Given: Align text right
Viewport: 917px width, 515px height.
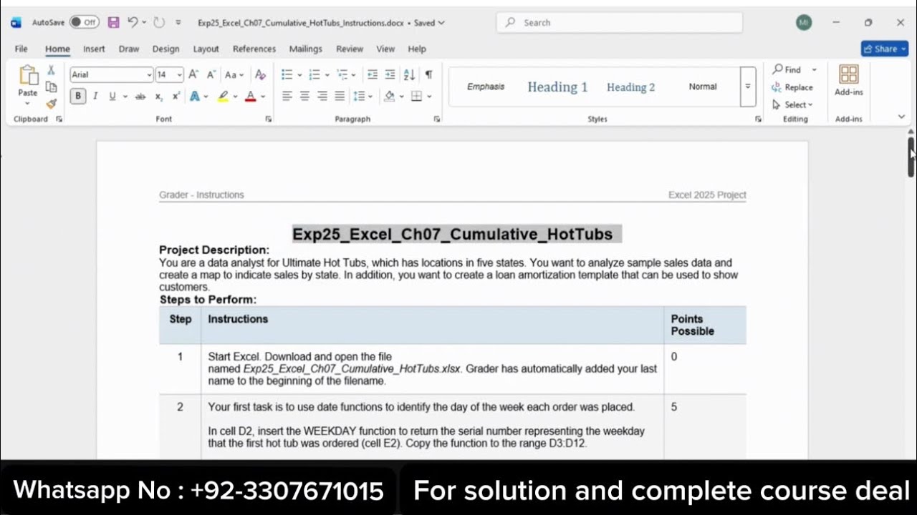Looking at the screenshot, I should pos(322,96).
